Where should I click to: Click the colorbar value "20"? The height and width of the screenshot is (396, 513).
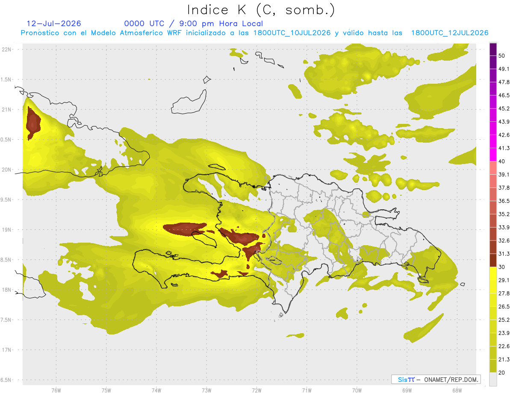point(502,373)
